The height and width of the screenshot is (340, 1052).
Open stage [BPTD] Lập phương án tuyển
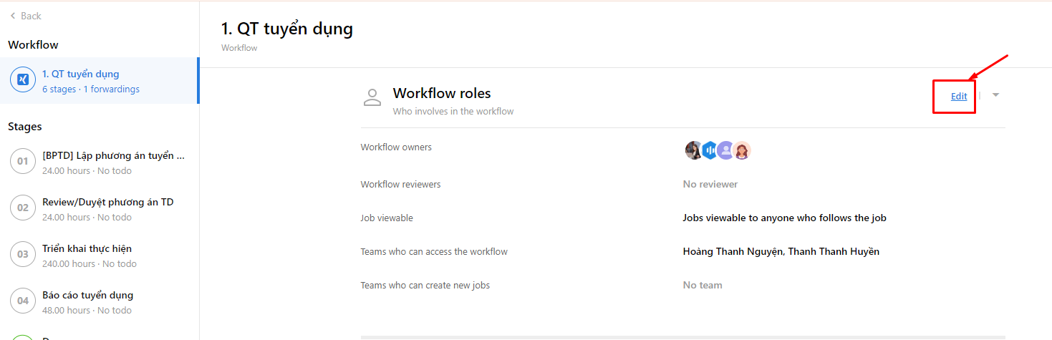[114, 155]
